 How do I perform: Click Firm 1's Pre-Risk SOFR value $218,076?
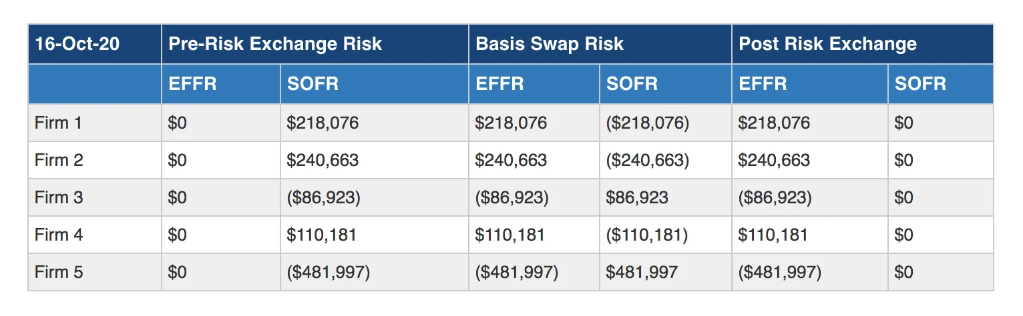pyautogui.click(x=323, y=123)
